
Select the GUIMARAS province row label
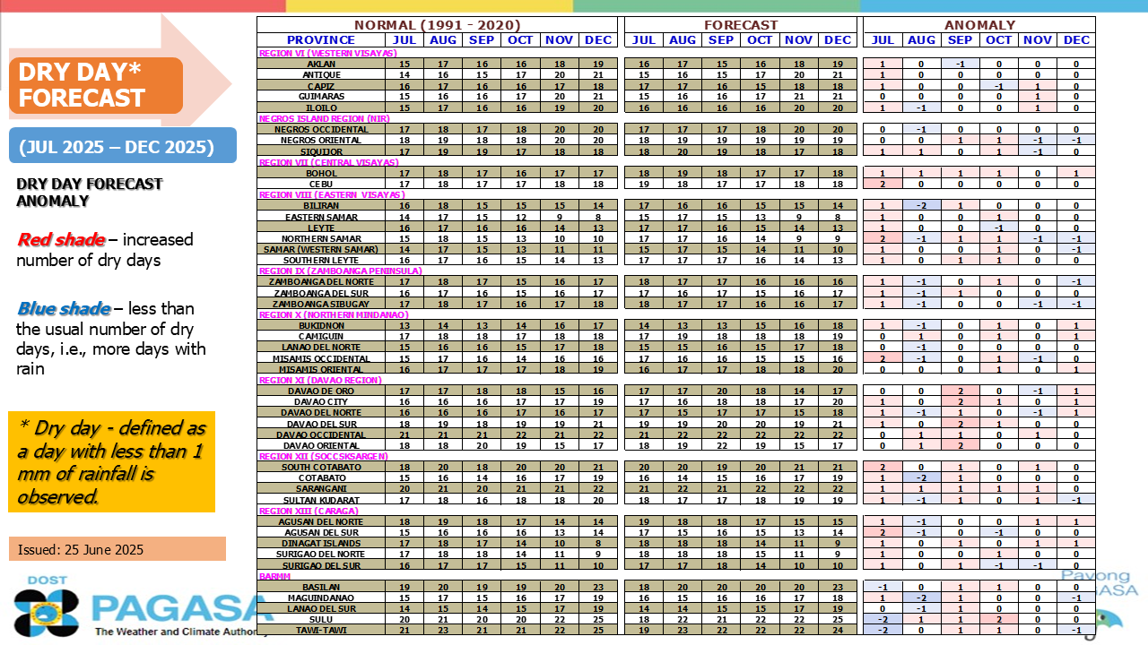[321, 97]
